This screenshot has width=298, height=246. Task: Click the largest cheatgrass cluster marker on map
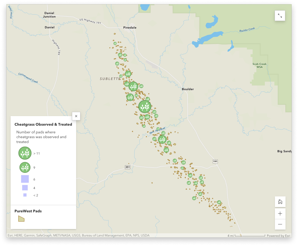[x=145, y=107]
